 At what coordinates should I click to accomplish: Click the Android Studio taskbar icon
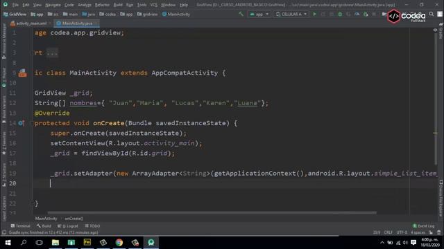(151, 242)
